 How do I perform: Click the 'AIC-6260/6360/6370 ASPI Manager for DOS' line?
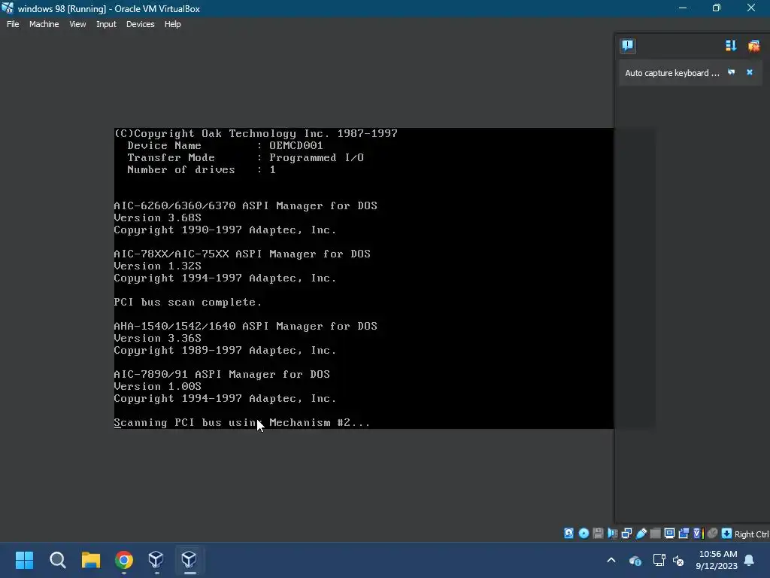[x=246, y=205]
